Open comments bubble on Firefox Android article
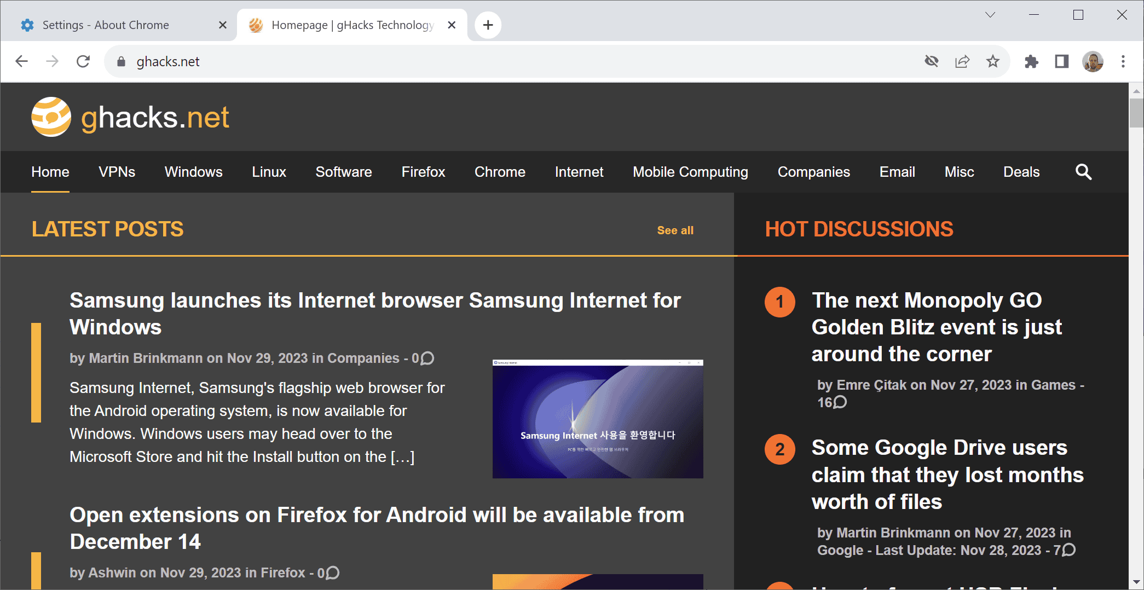This screenshot has height=590, width=1144. click(x=332, y=573)
